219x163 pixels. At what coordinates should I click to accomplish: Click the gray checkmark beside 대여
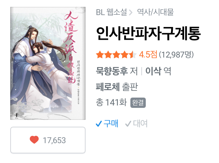[128, 124]
